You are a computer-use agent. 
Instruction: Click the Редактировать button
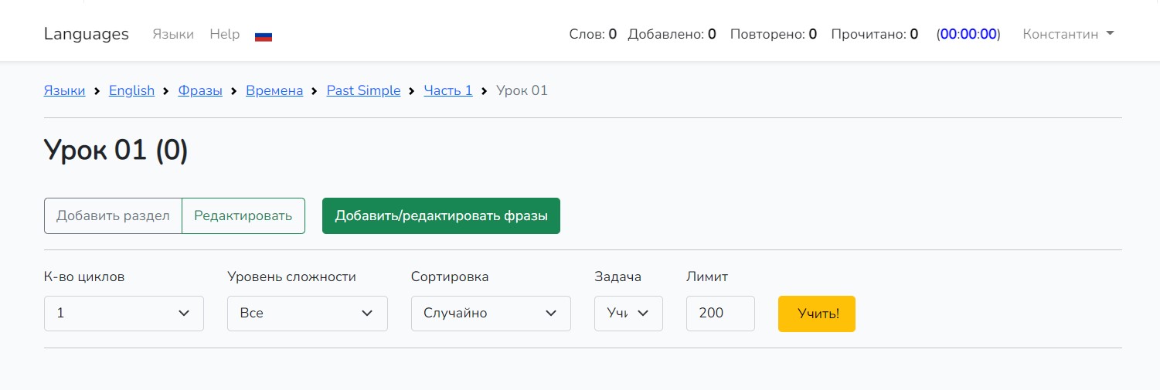coord(243,215)
